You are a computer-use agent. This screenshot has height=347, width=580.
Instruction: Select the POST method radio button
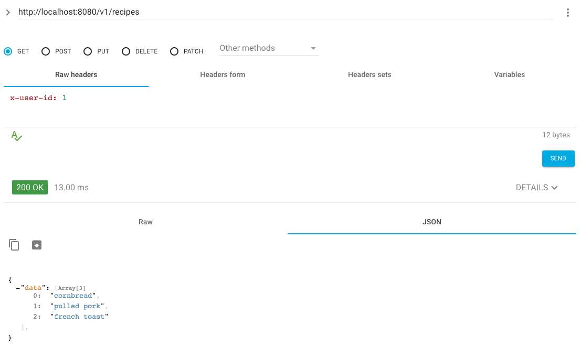(x=46, y=51)
